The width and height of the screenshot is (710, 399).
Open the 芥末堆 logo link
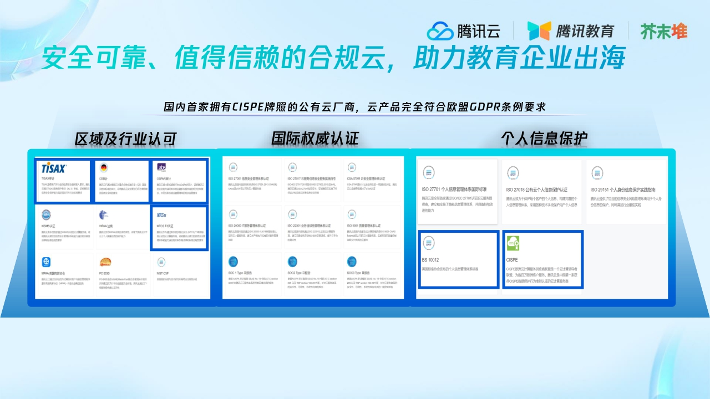(663, 32)
